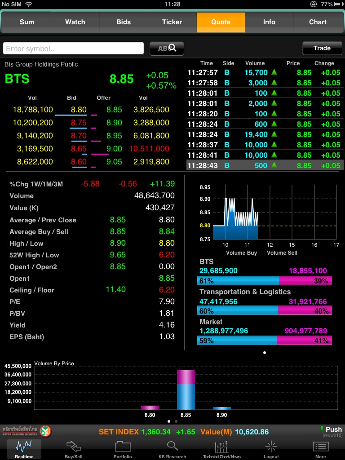Switch to the Watch tab
This screenshot has width=345, height=460.
point(75,22)
